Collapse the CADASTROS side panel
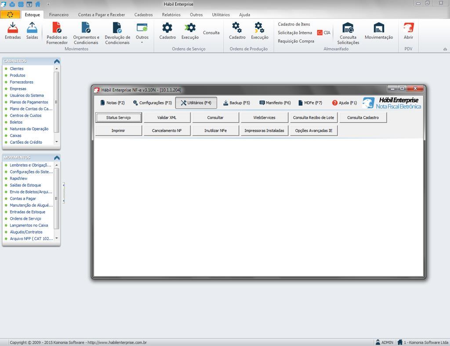The height and width of the screenshot is (346, 450). [57, 61]
